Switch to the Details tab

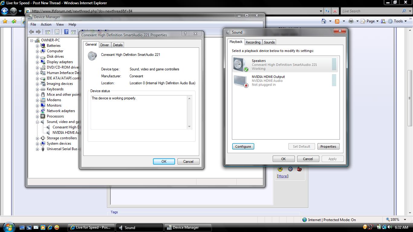118,45
